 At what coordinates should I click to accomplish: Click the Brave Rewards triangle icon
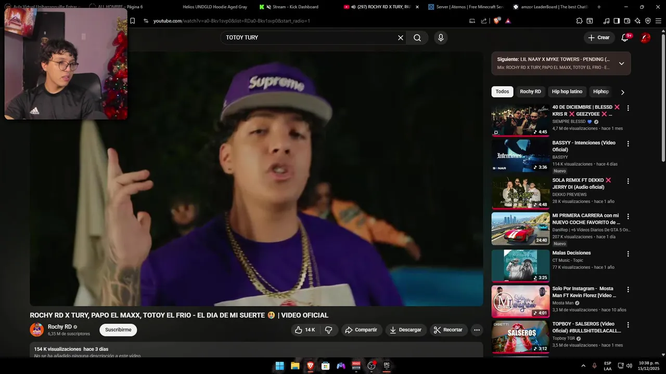click(508, 21)
